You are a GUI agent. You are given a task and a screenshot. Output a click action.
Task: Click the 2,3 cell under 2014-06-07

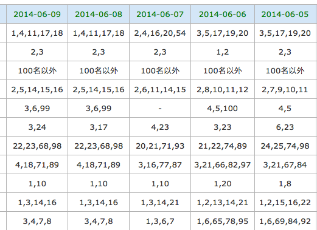pos(160,52)
